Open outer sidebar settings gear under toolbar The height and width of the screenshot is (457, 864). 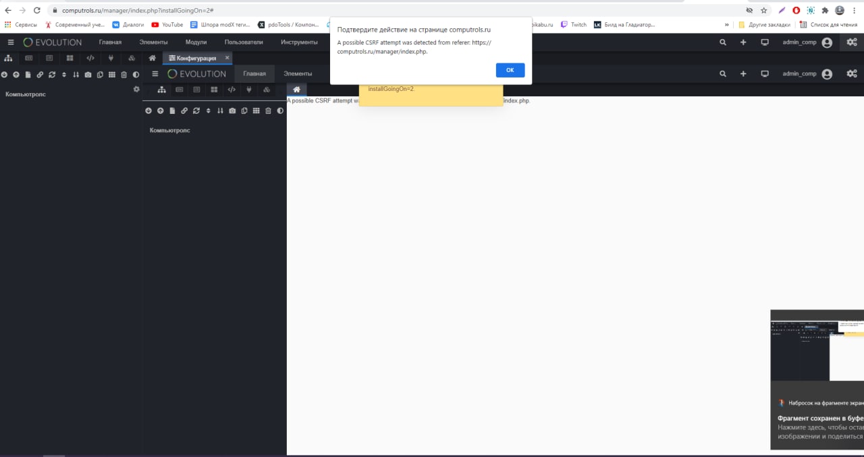[x=136, y=89]
